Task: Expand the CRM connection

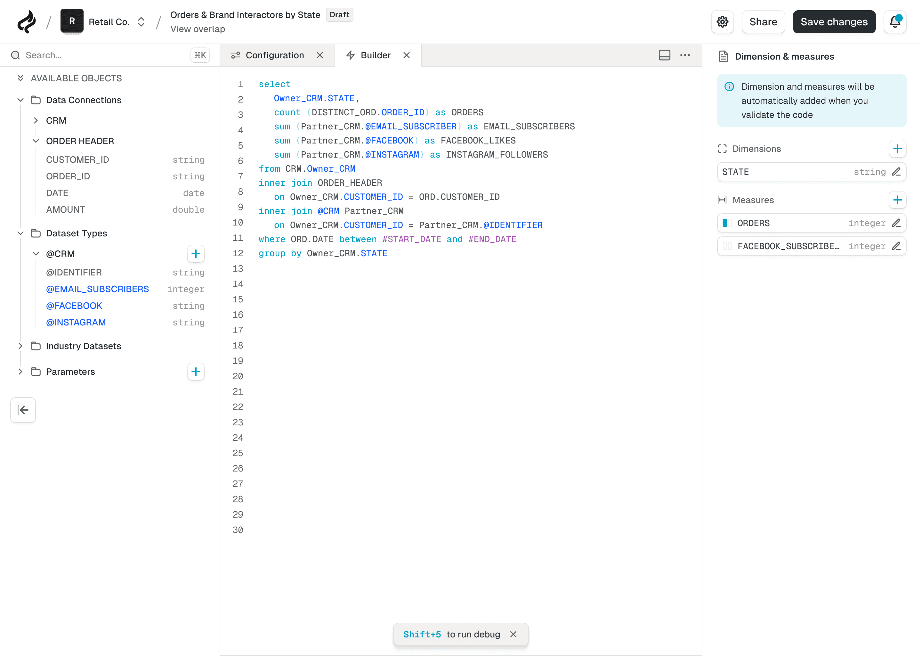Action: click(36, 120)
